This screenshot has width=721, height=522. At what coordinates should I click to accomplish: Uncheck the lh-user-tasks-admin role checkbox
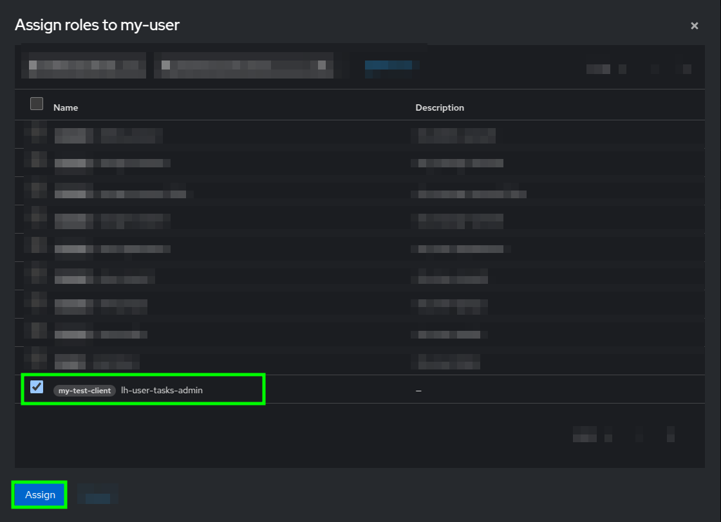(x=37, y=387)
